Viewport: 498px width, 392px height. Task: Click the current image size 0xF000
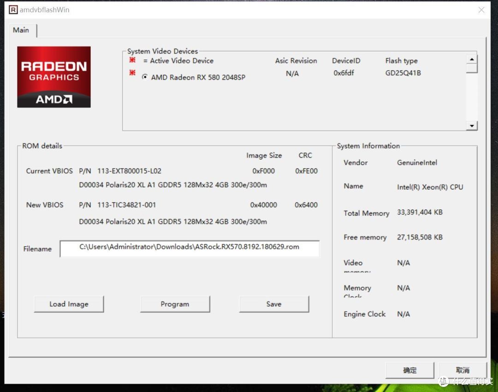[x=264, y=171]
